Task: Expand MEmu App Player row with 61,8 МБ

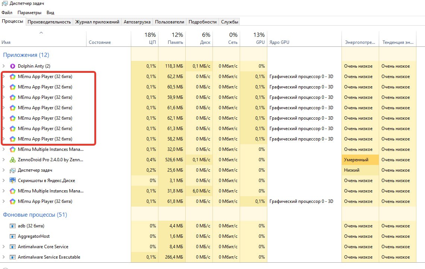Action: coord(3,201)
